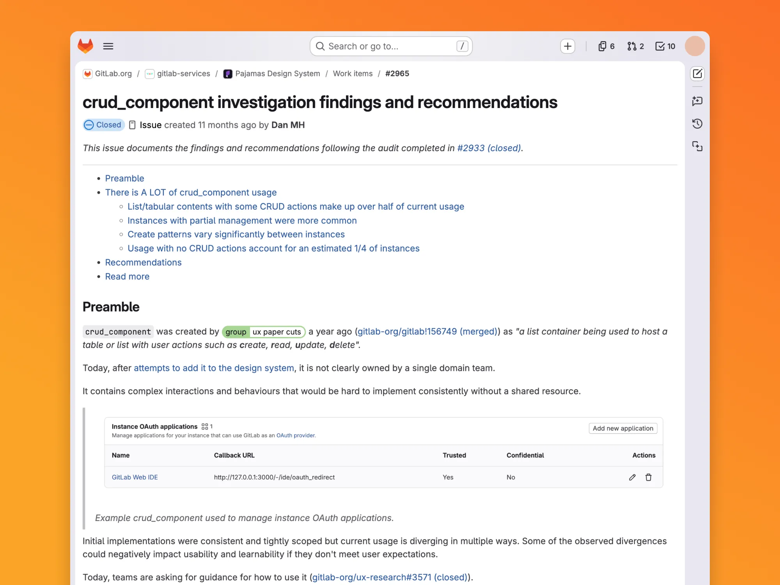Open the hamburger sidebar menu
This screenshot has height=585, width=780.
pos(108,46)
